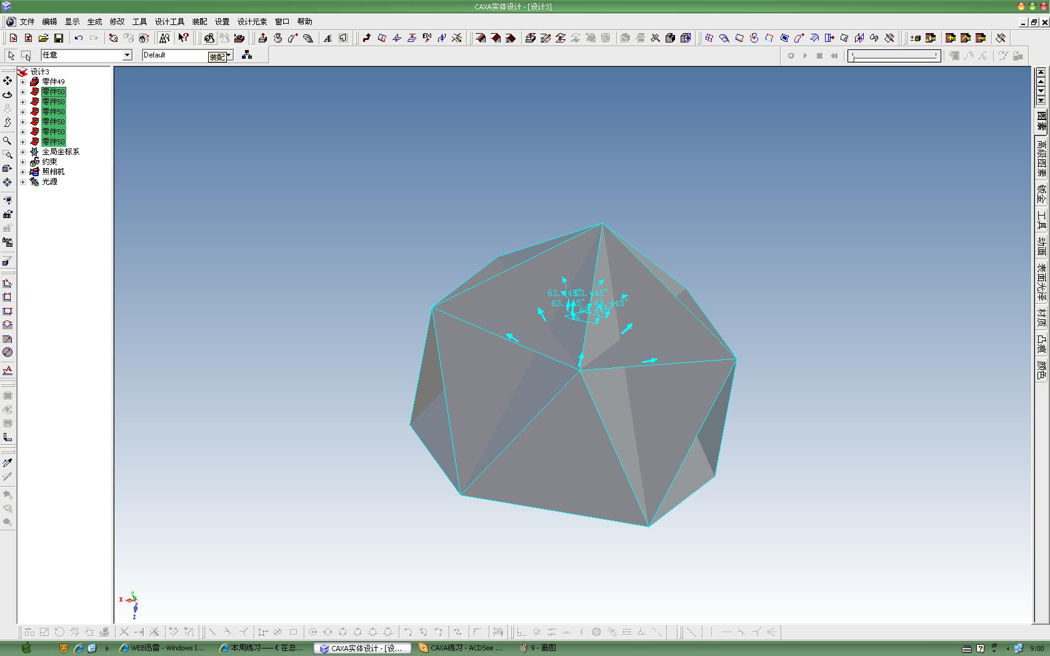Switch to CAXA练习 - ACDSee taskbar window
This screenshot has width=1050, height=656.
pos(462,648)
